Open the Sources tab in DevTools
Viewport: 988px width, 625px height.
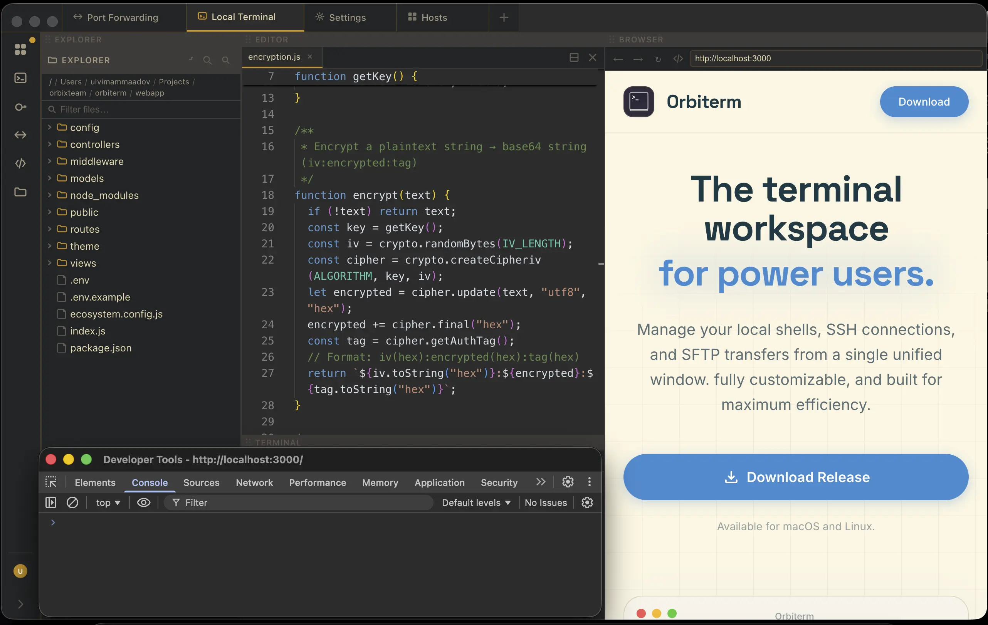202,482
